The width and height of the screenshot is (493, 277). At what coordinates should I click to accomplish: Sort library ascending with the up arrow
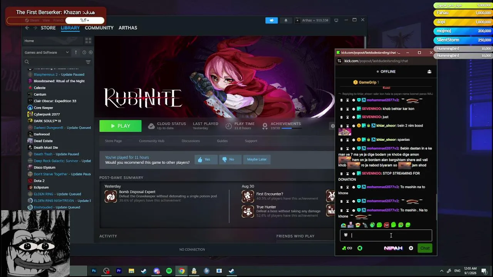(76, 52)
